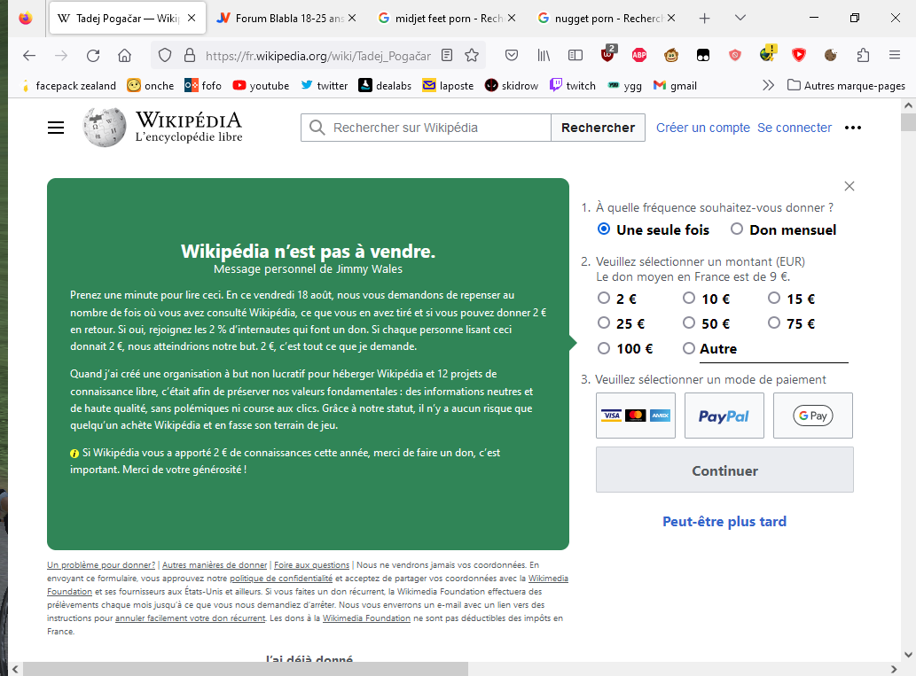Click the custom Autre amount input line
This screenshot has height=676, width=916.
point(774,350)
